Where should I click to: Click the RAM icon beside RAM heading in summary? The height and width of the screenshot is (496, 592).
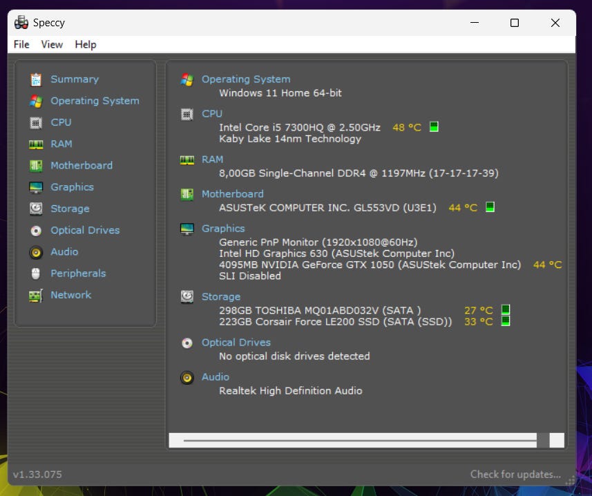pyautogui.click(x=187, y=160)
